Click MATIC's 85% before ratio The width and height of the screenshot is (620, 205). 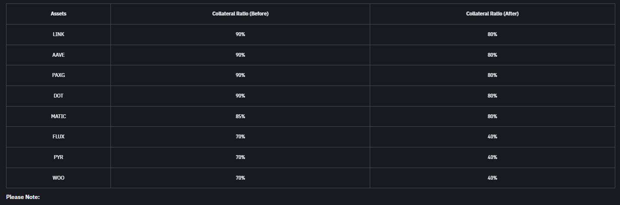(240, 116)
